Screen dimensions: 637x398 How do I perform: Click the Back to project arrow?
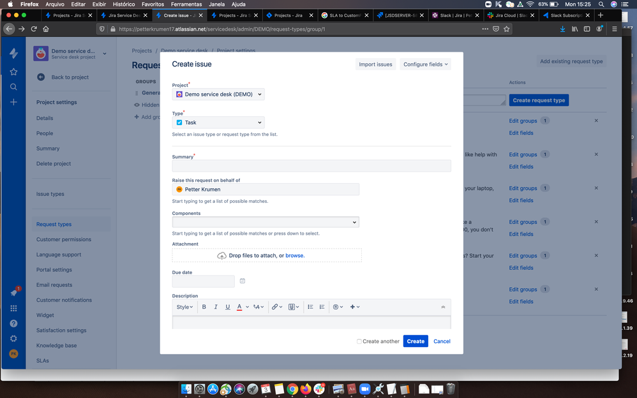tap(41, 77)
